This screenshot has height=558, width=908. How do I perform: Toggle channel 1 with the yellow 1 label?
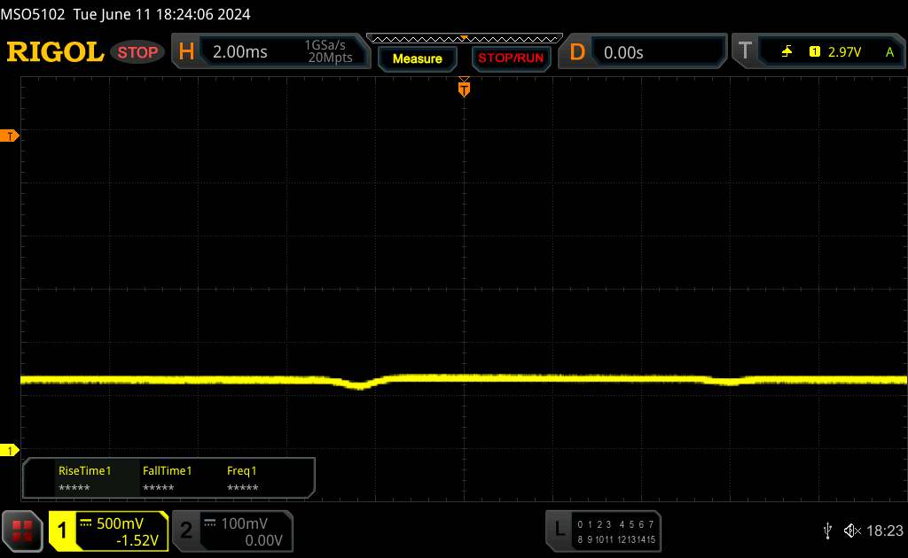tap(63, 531)
